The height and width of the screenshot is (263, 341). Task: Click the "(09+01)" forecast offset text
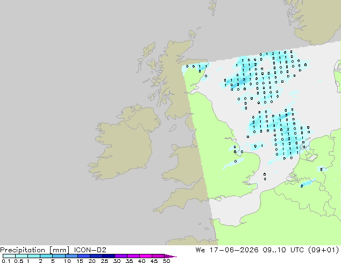323,250
